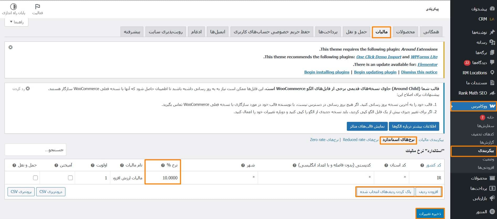Click نمایش قالب‌های متاثر button

(x=367, y=126)
